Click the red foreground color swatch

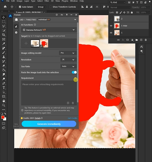[x=3, y=117]
